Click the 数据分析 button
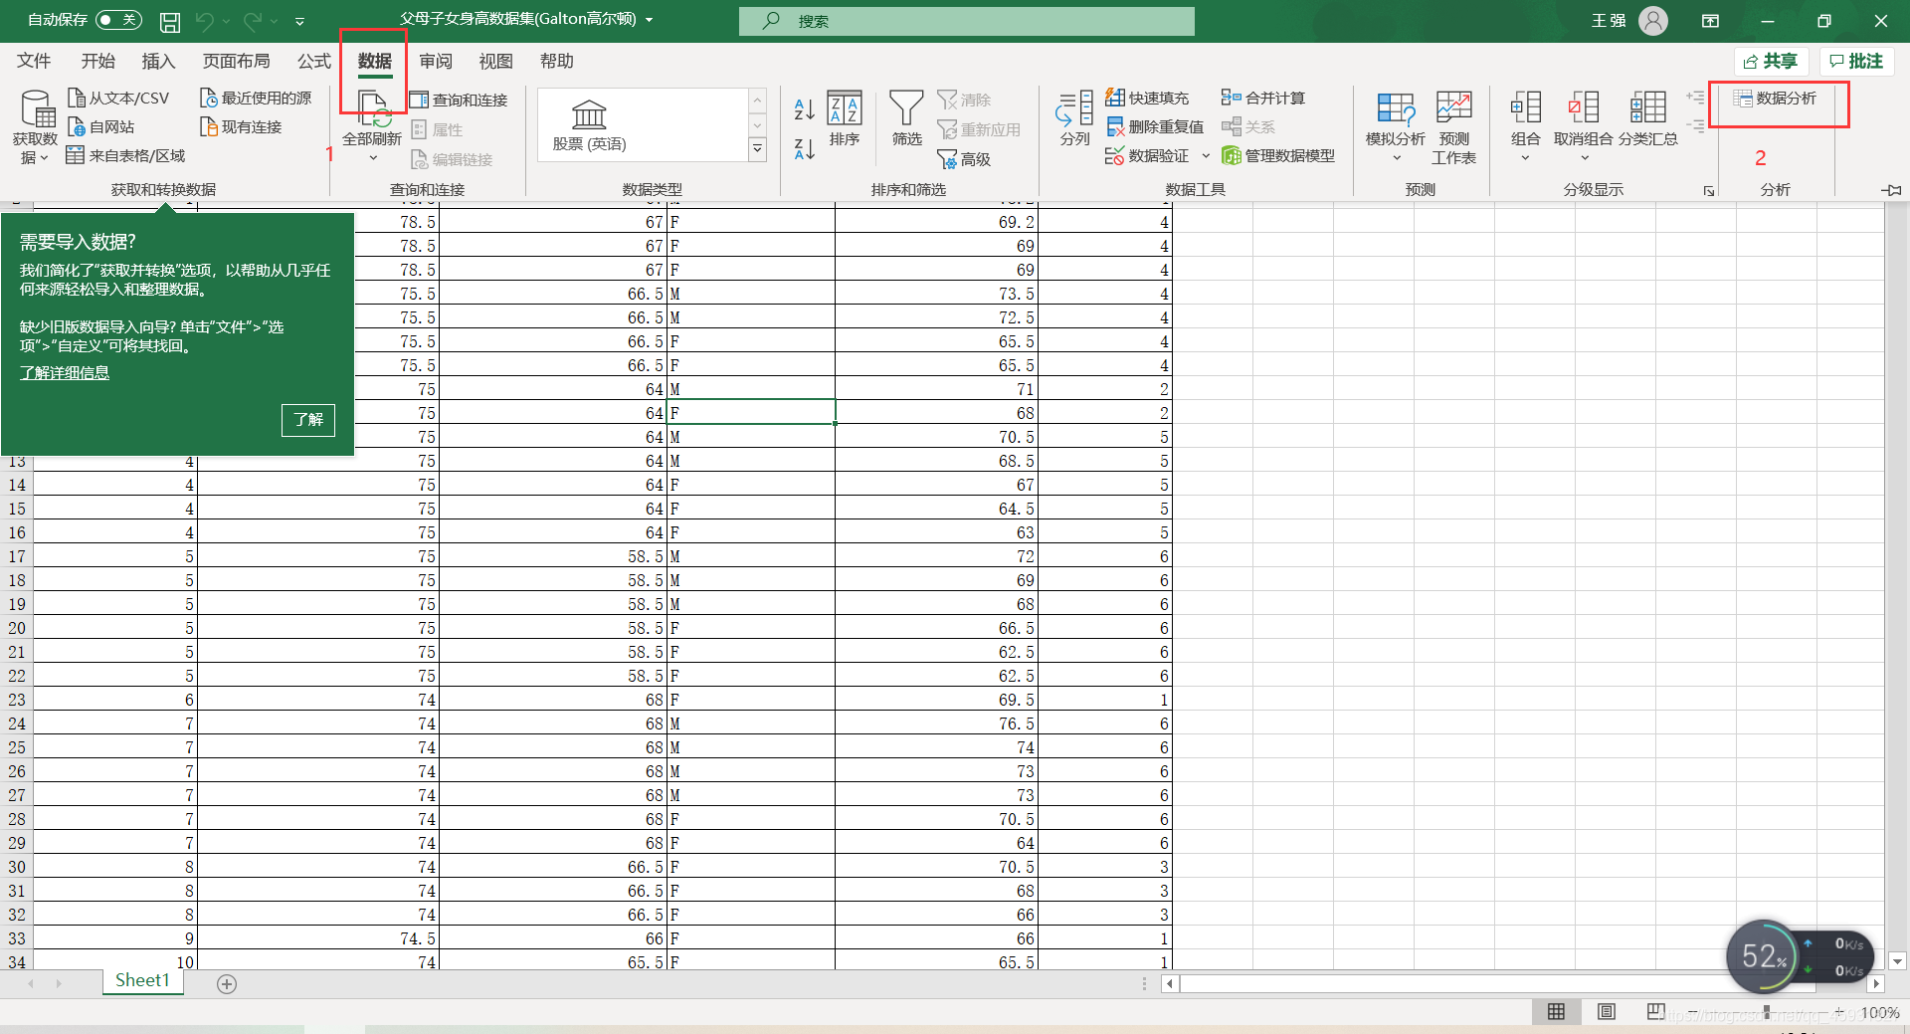Screen dimensions: 1910x1034 (1775, 98)
